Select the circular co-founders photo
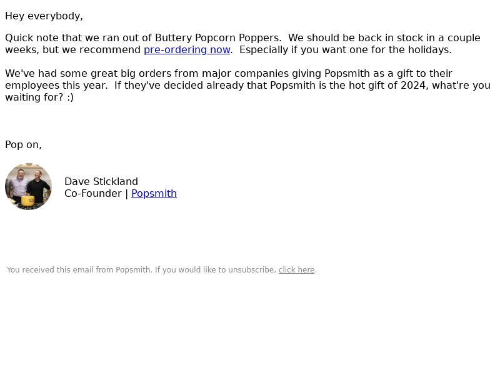The width and height of the screenshot is (500, 375). (x=28, y=186)
